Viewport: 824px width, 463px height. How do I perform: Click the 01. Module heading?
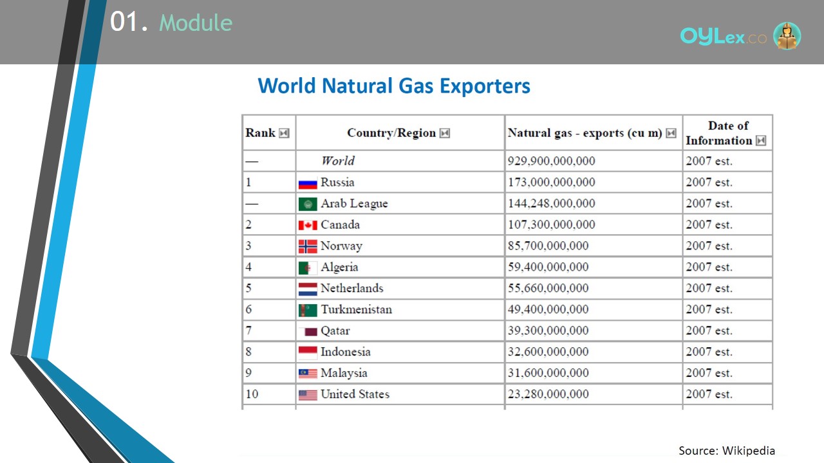[x=171, y=23]
